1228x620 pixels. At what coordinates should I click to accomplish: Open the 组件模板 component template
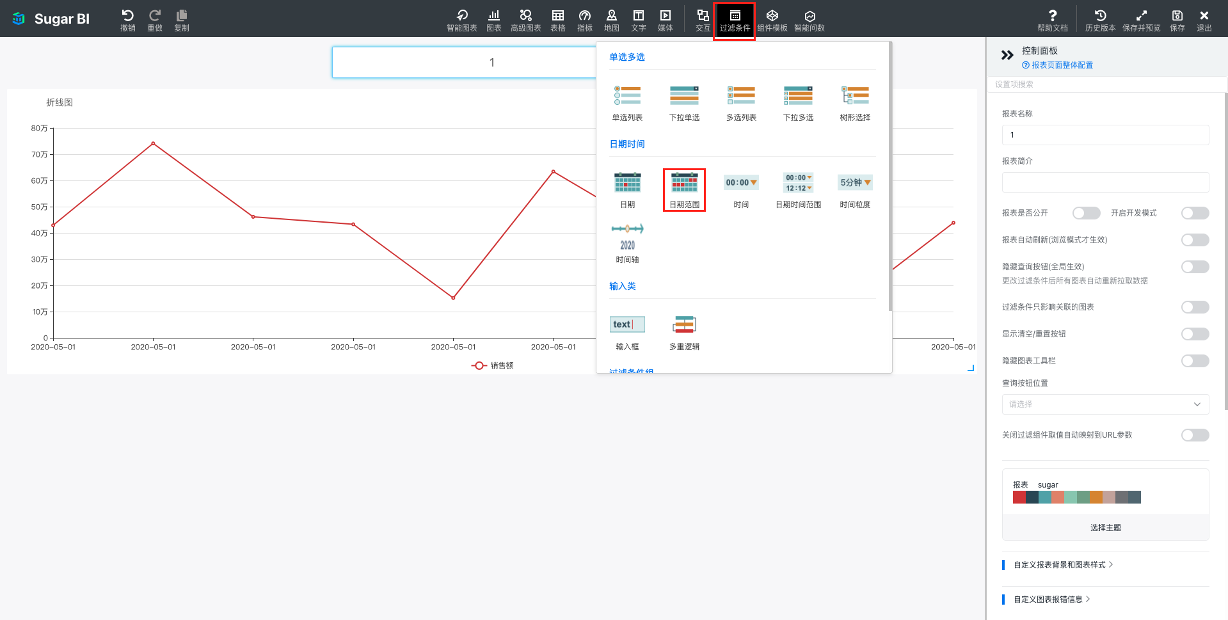(772, 20)
